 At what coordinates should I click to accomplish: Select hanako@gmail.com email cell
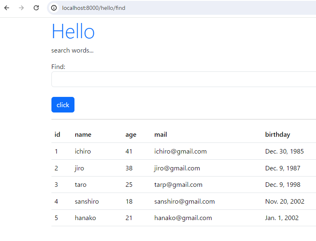click(183, 218)
